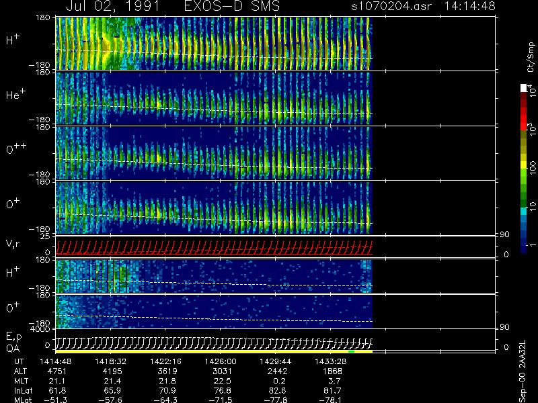Click the MLT value '0.2'

[280, 381]
